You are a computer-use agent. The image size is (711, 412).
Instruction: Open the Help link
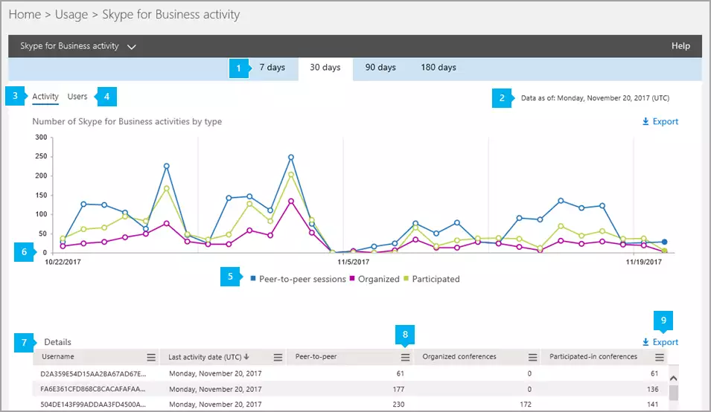pyautogui.click(x=680, y=46)
